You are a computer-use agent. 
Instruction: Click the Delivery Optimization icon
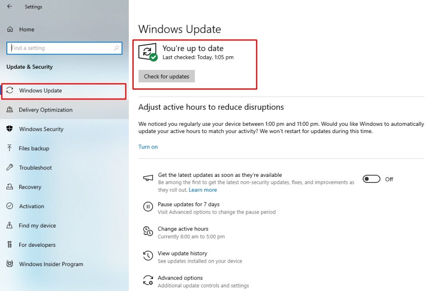tap(10, 109)
